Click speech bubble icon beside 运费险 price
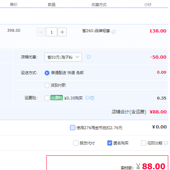 point(87,98)
